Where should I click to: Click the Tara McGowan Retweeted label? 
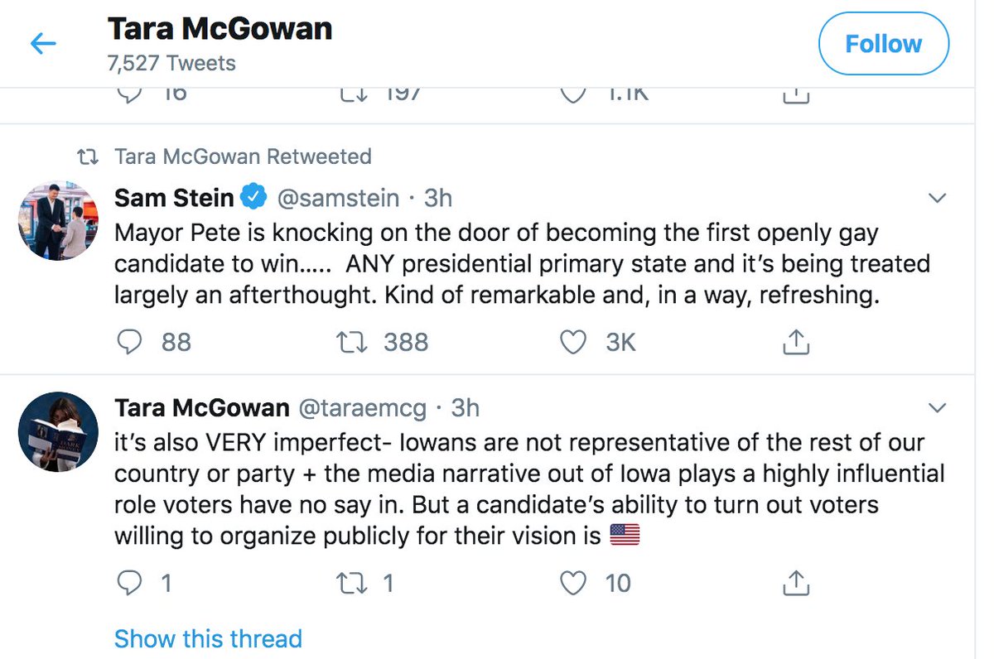point(243,156)
